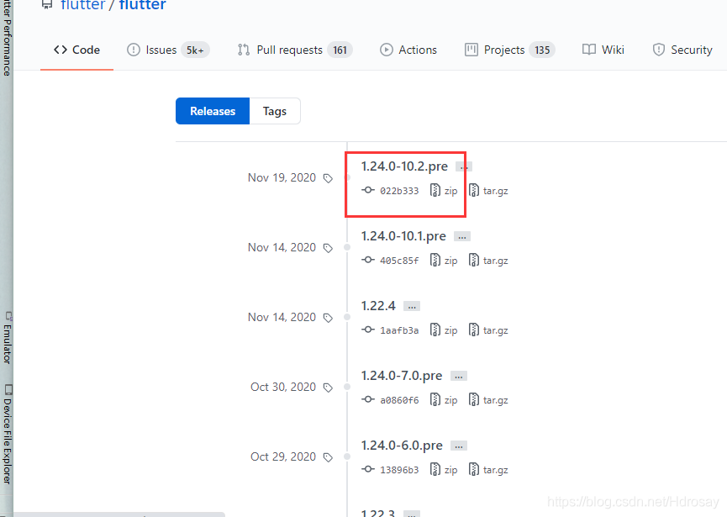This screenshot has width=727, height=517.
Task: Download tar.gz for 1.24.0-10.1.pre
Action: (488, 261)
